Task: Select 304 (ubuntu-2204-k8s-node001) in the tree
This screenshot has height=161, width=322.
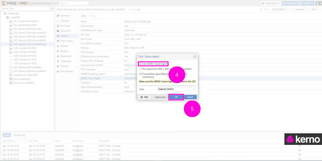Action: [27, 71]
